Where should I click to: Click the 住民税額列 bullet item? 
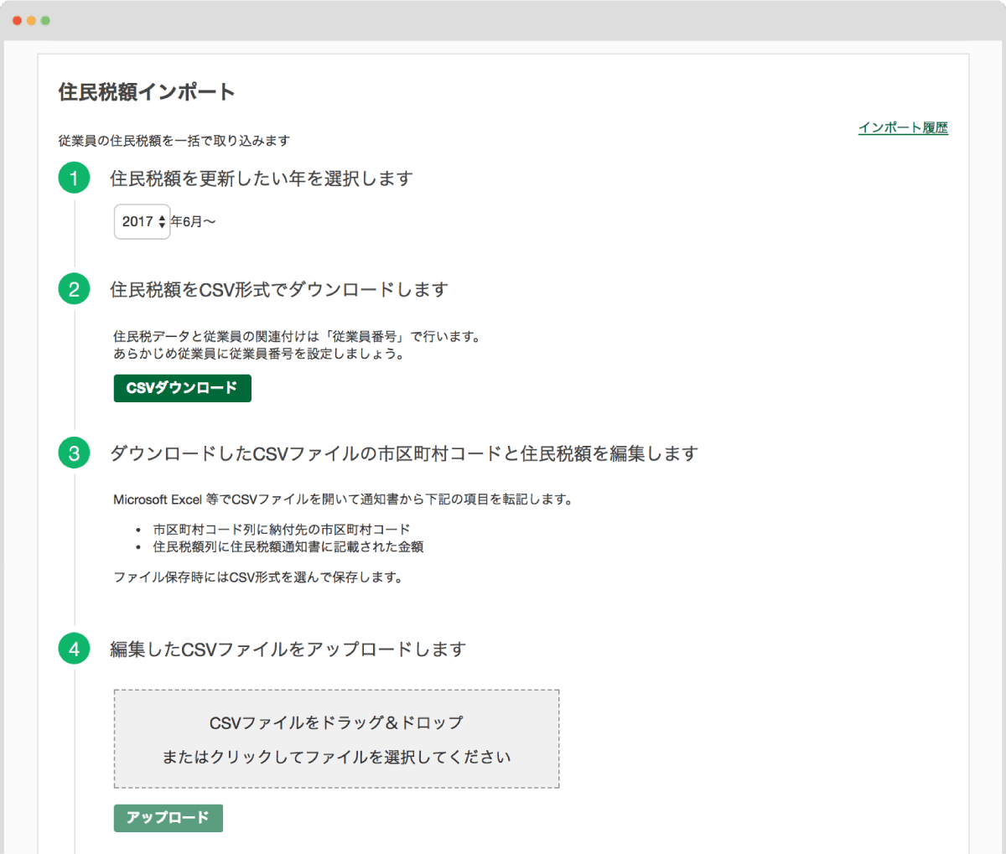click(x=288, y=547)
